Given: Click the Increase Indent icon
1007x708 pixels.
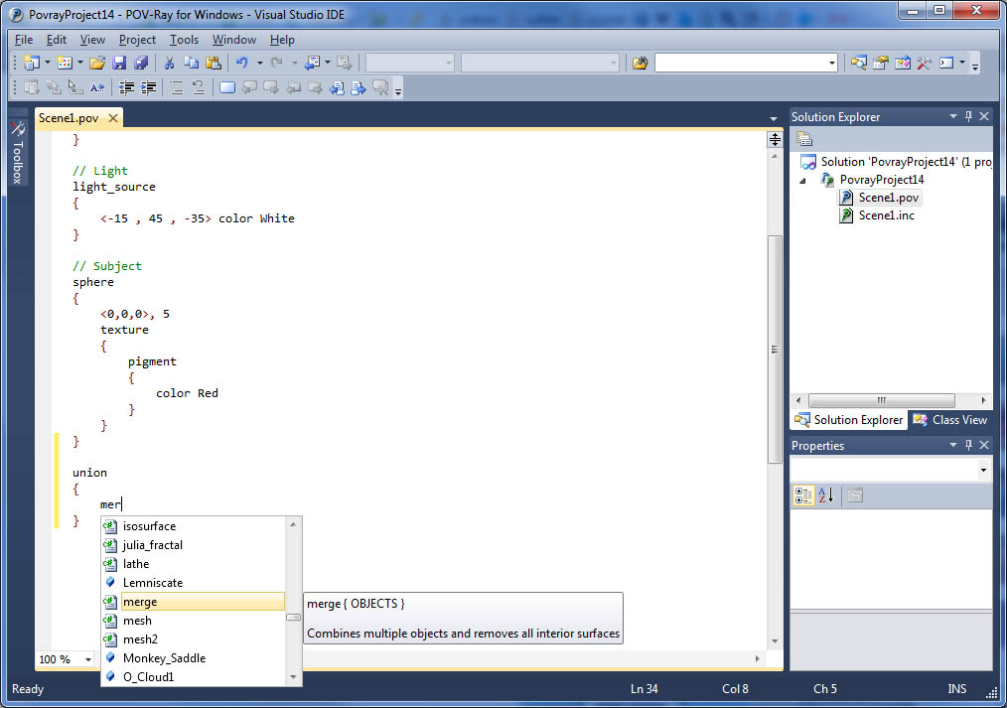Looking at the screenshot, I should [x=149, y=88].
